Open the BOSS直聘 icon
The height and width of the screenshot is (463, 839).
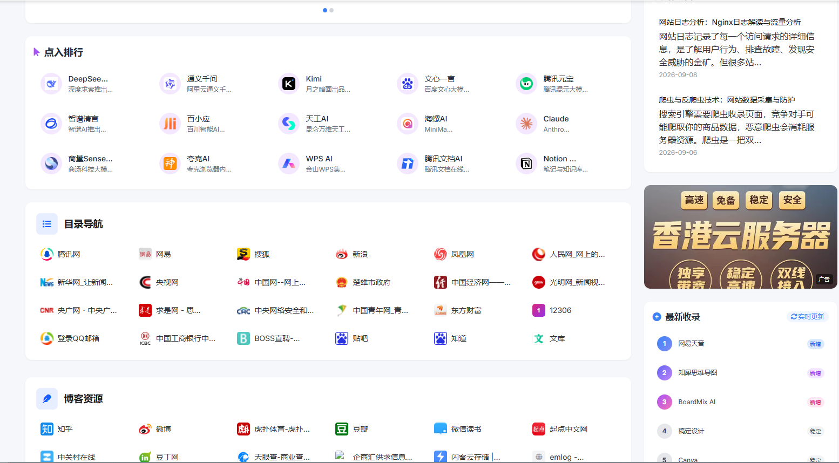243,338
